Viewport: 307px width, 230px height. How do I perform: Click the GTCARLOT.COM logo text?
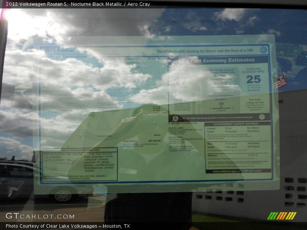tap(40, 216)
